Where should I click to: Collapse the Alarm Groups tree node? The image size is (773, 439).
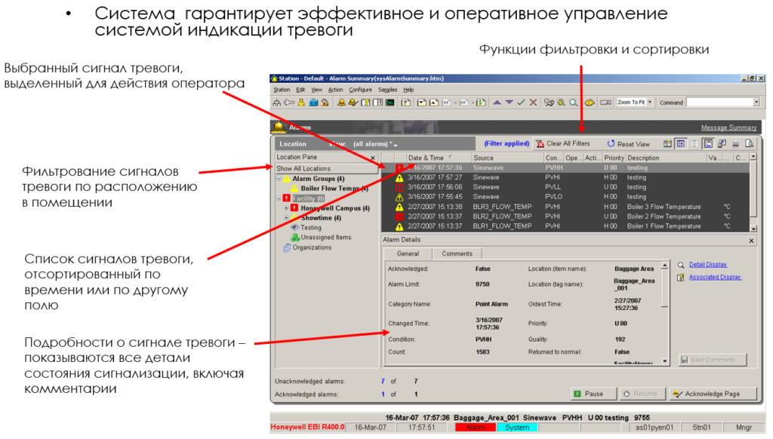pyautogui.click(x=279, y=179)
